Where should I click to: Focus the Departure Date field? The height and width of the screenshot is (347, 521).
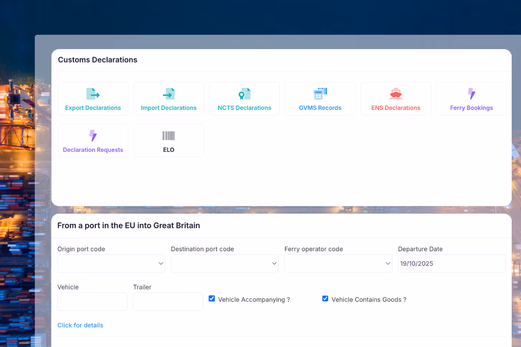pyautogui.click(x=452, y=263)
